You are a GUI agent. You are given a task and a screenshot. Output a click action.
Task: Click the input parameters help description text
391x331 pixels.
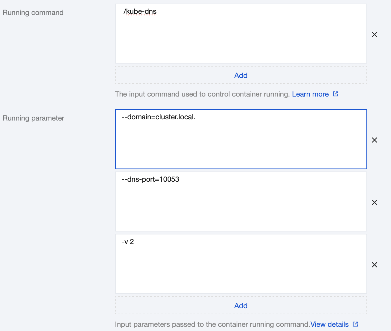point(212,324)
